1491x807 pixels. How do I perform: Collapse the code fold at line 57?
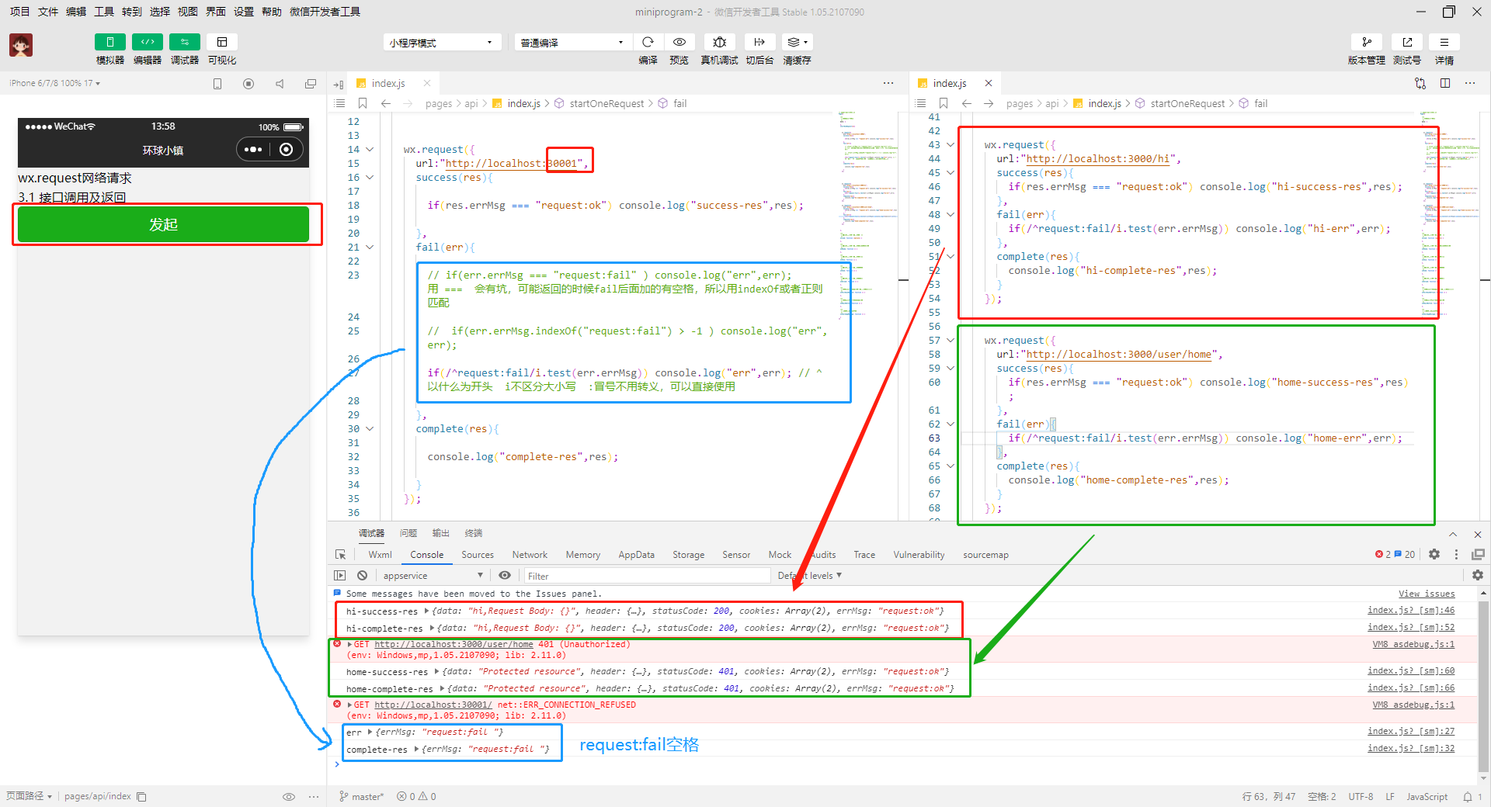(951, 341)
